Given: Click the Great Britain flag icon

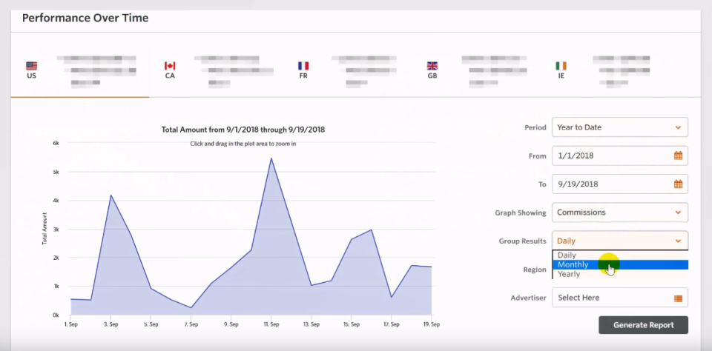Looking at the screenshot, I should coord(432,66).
